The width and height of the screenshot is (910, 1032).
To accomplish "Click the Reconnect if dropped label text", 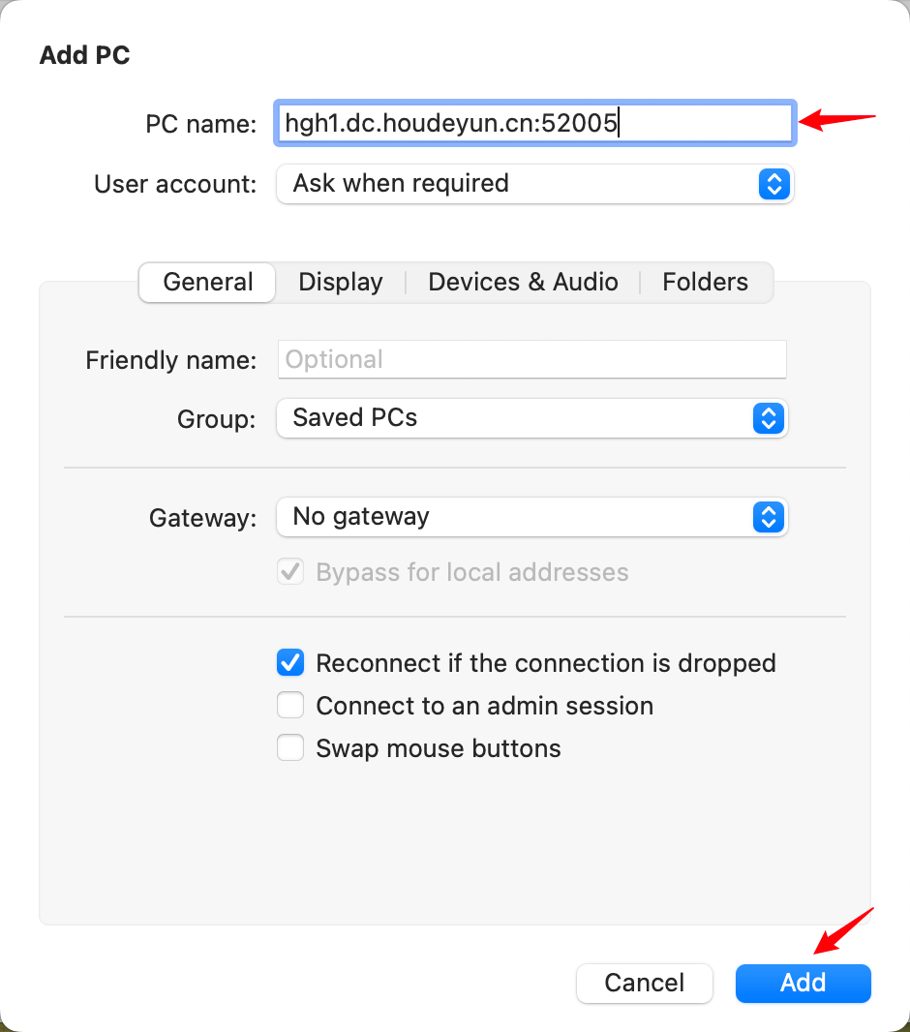I will [x=546, y=663].
